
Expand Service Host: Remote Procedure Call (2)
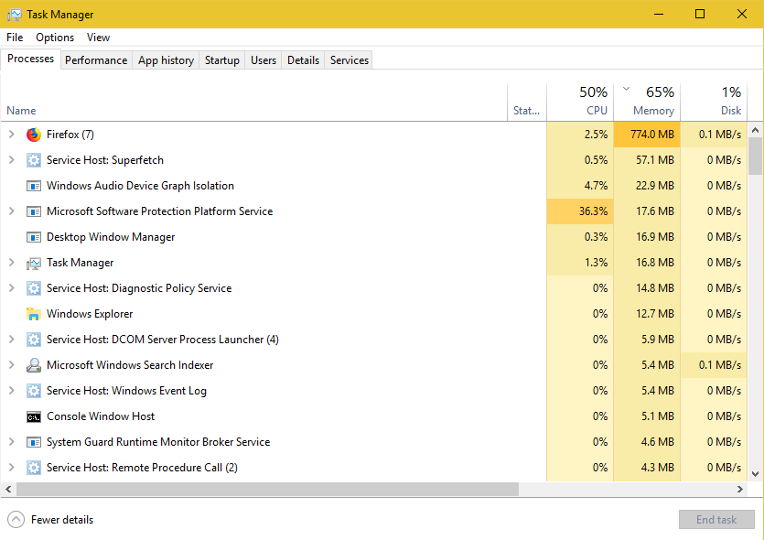click(x=12, y=468)
